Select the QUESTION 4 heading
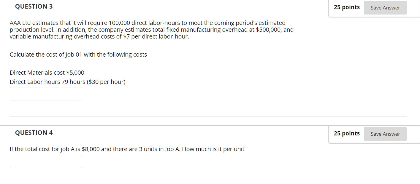The image size is (420, 184). tap(34, 133)
